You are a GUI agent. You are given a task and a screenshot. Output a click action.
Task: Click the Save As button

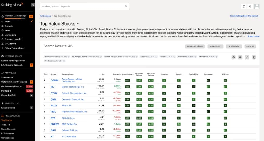pos(250,46)
